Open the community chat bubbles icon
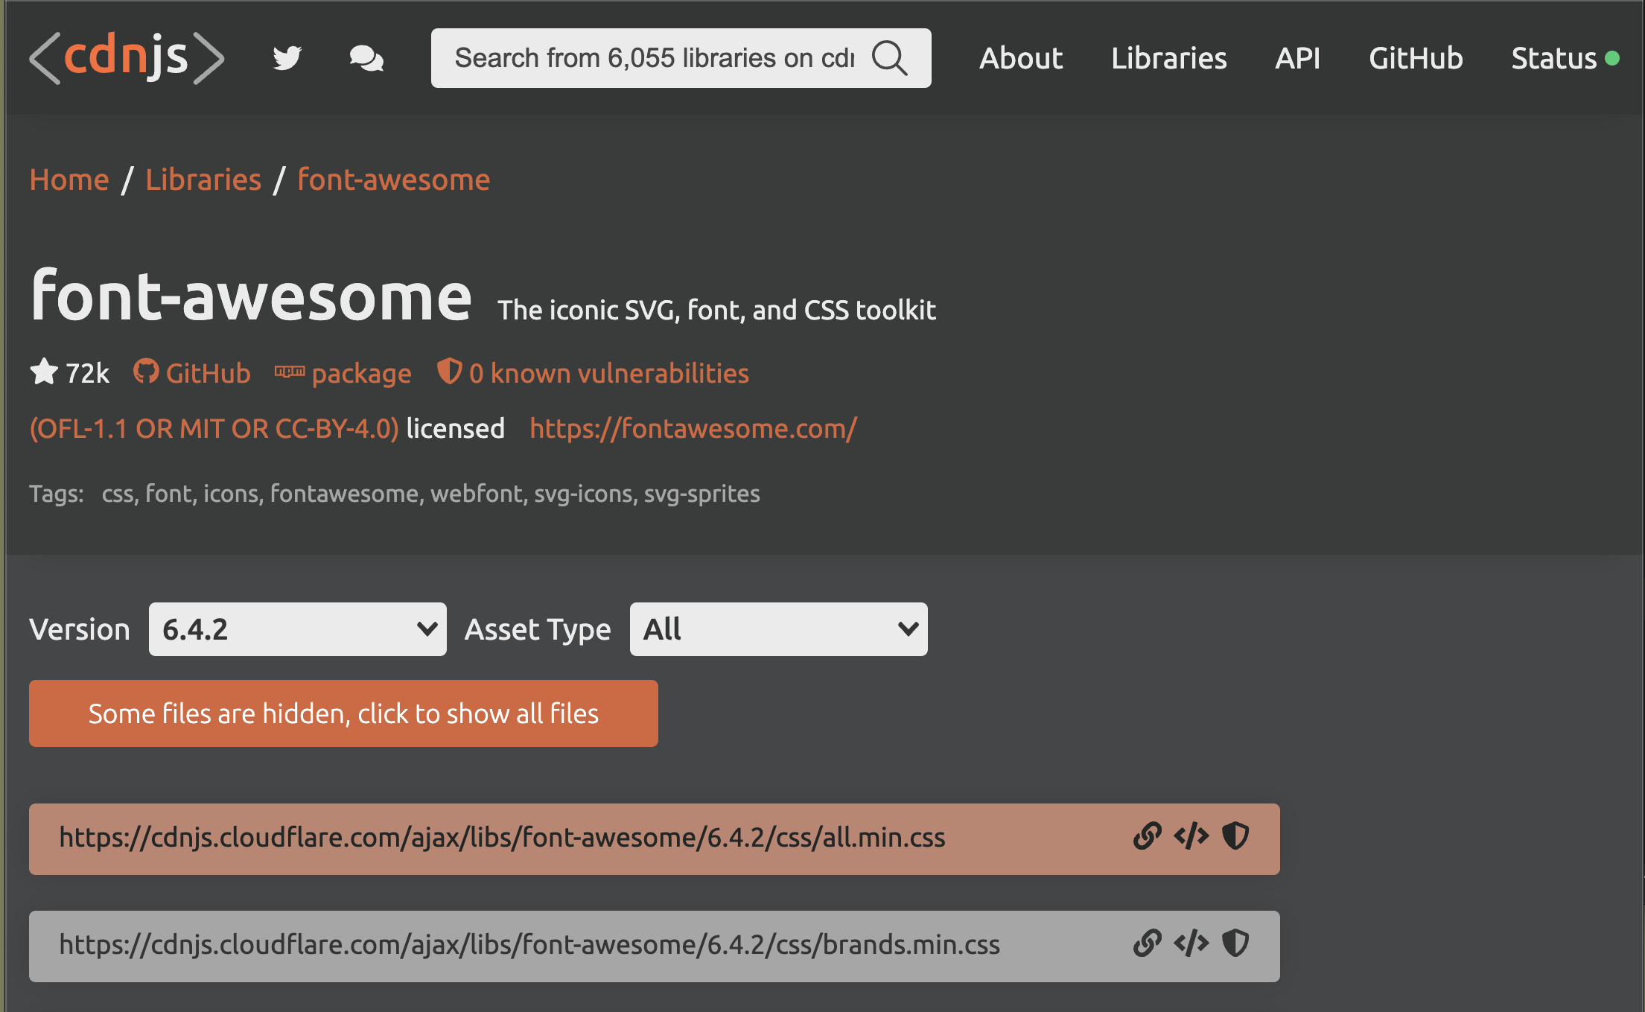The width and height of the screenshot is (1645, 1012). 366,58
